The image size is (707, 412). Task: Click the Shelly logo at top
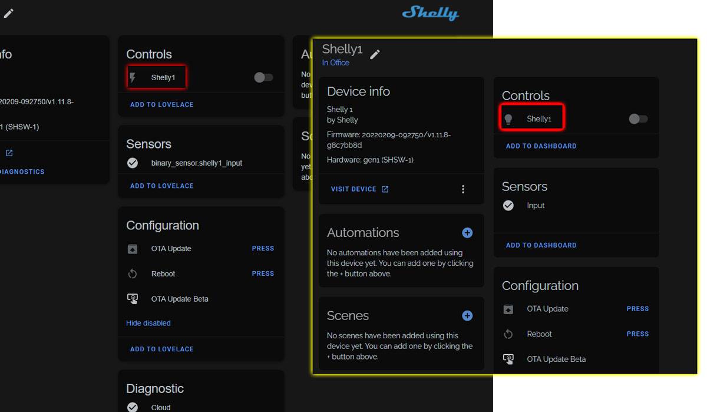(430, 12)
